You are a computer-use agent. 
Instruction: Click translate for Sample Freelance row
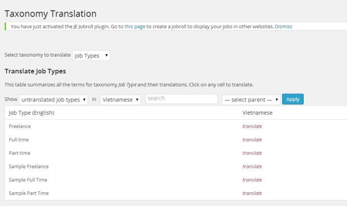252,166
